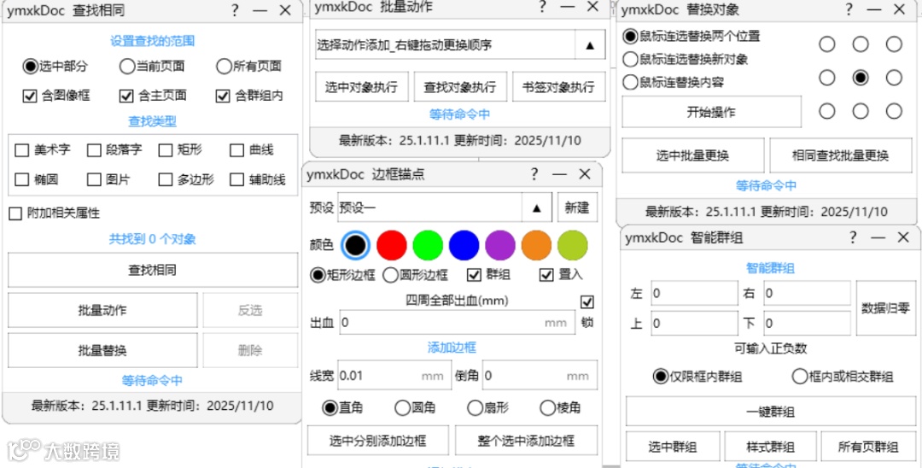Open help in 替换对象 window

pyautogui.click(x=849, y=10)
